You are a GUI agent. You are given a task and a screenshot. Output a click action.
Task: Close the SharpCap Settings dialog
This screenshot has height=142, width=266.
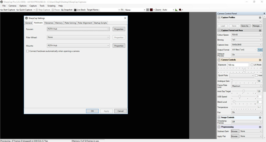[x=125, y=18]
